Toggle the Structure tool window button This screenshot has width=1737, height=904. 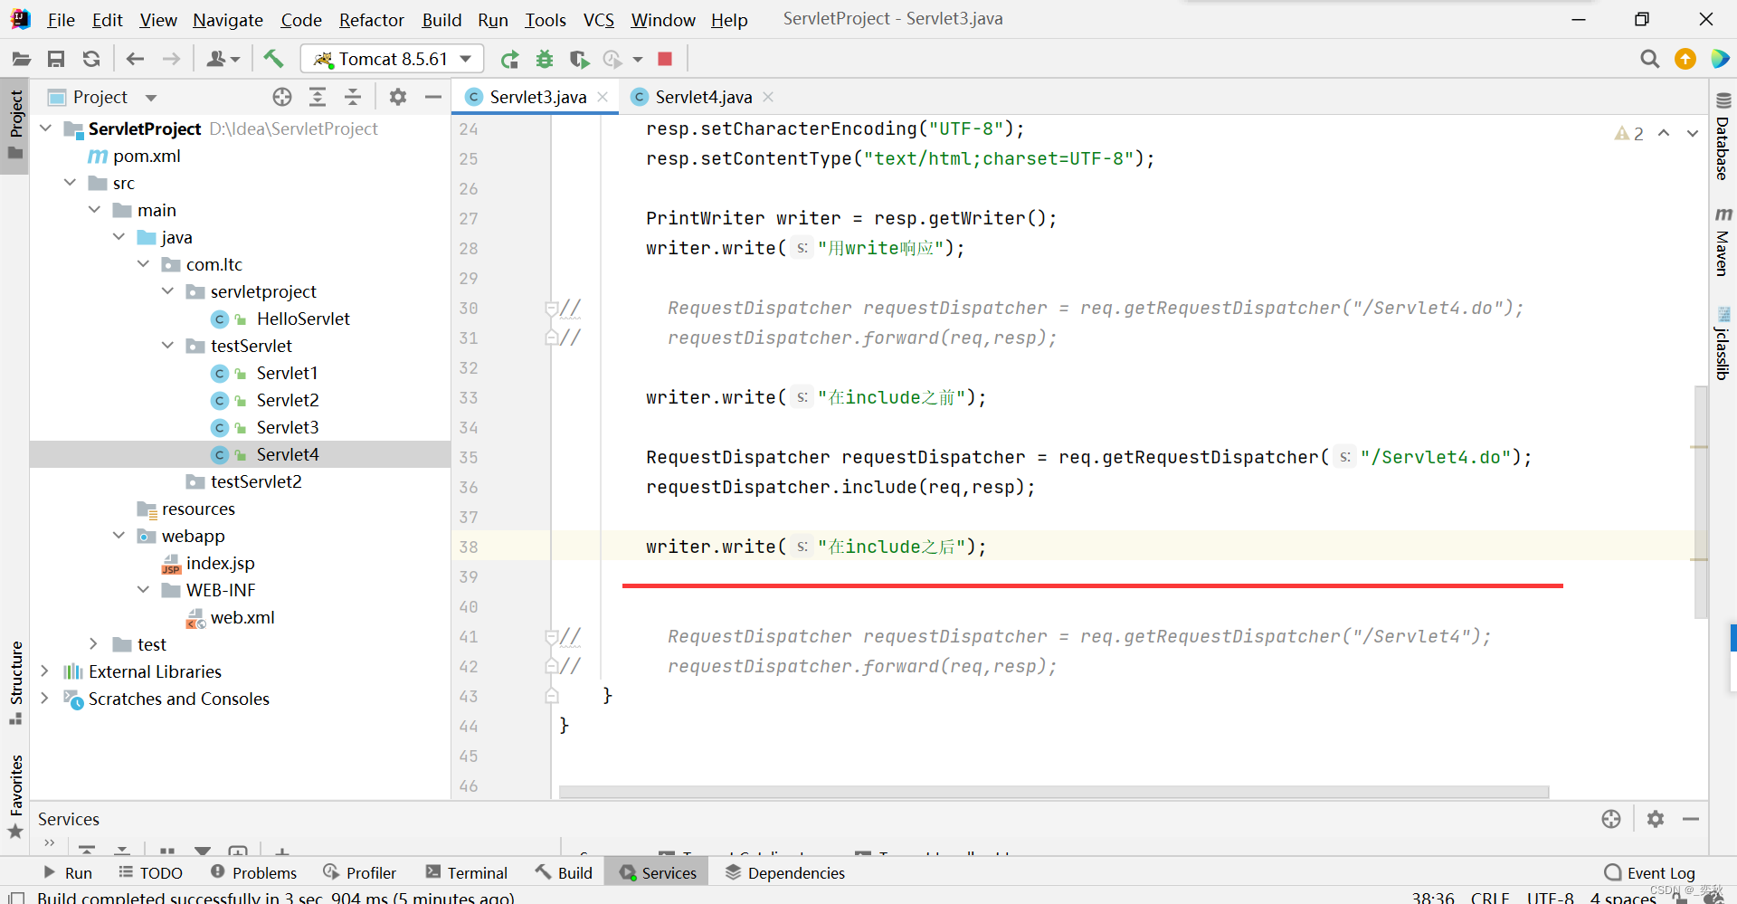coord(15,683)
